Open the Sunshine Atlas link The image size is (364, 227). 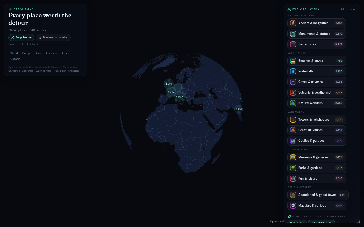tap(43, 71)
